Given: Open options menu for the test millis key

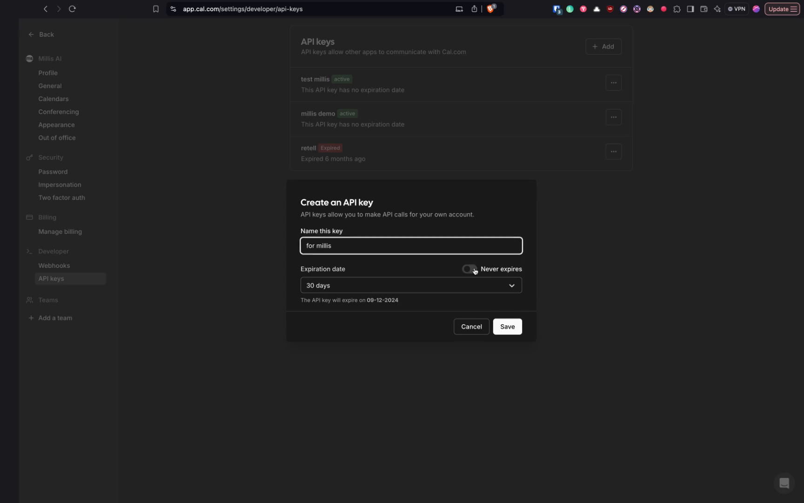Looking at the screenshot, I should click(613, 82).
